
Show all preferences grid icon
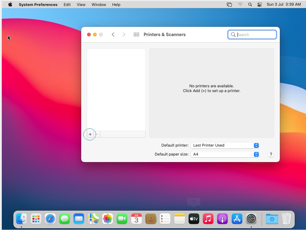click(x=136, y=35)
